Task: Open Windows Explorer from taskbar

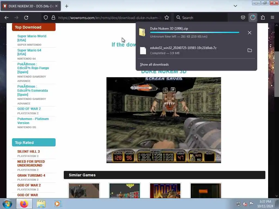Action: (41, 204)
